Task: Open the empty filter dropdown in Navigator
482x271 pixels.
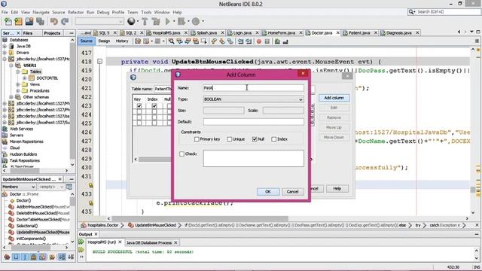Action: tap(51, 187)
